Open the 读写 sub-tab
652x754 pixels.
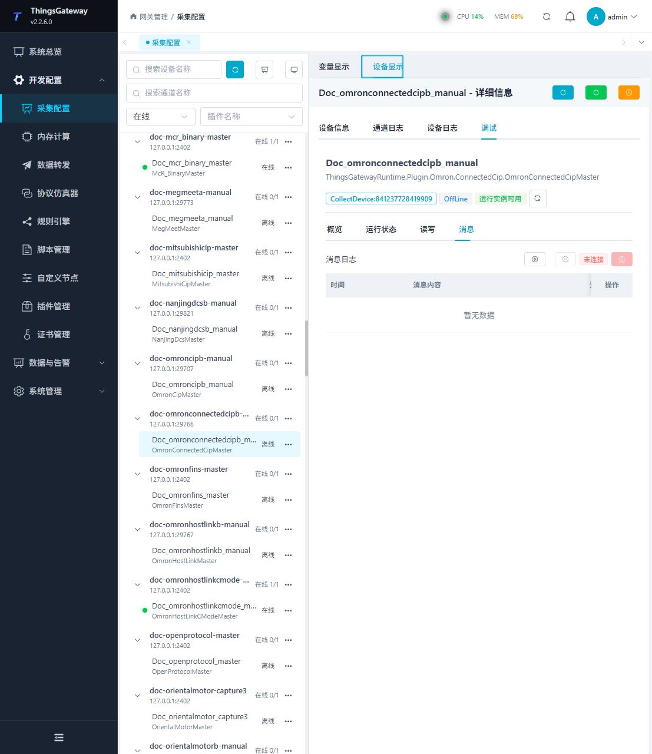[428, 229]
